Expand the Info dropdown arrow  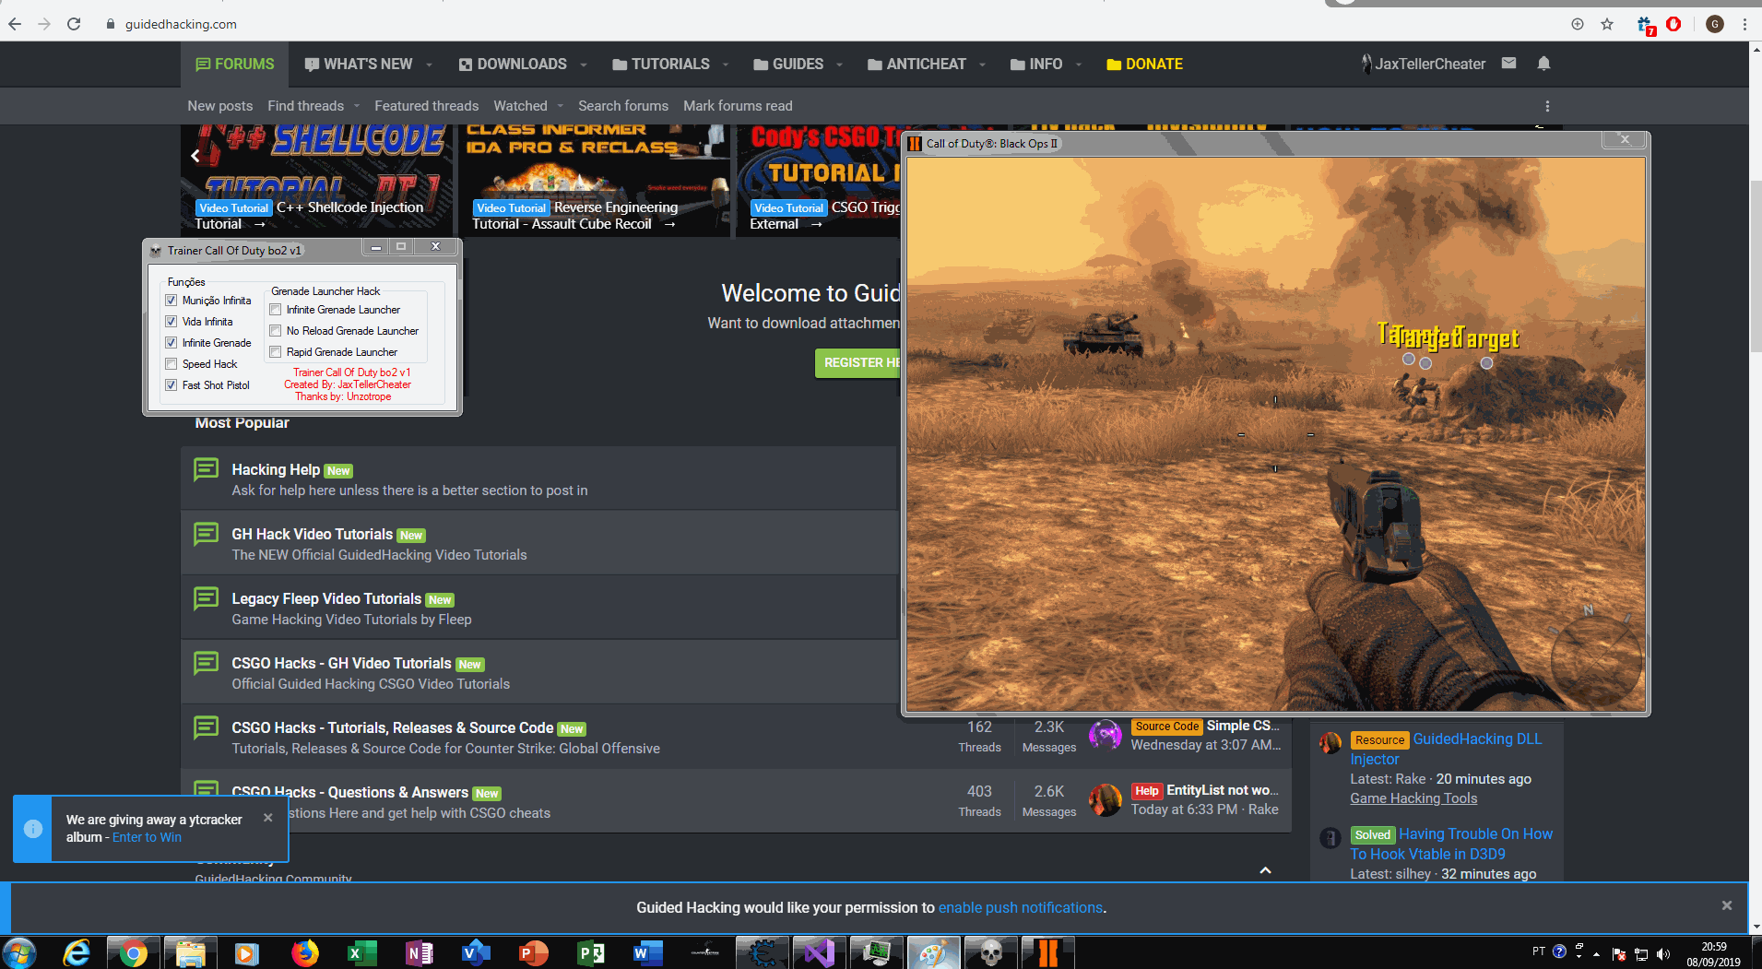click(1079, 65)
